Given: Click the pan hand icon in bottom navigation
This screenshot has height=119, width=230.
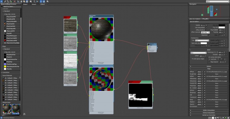Looking at the screenshot, I should click(x=215, y=118).
